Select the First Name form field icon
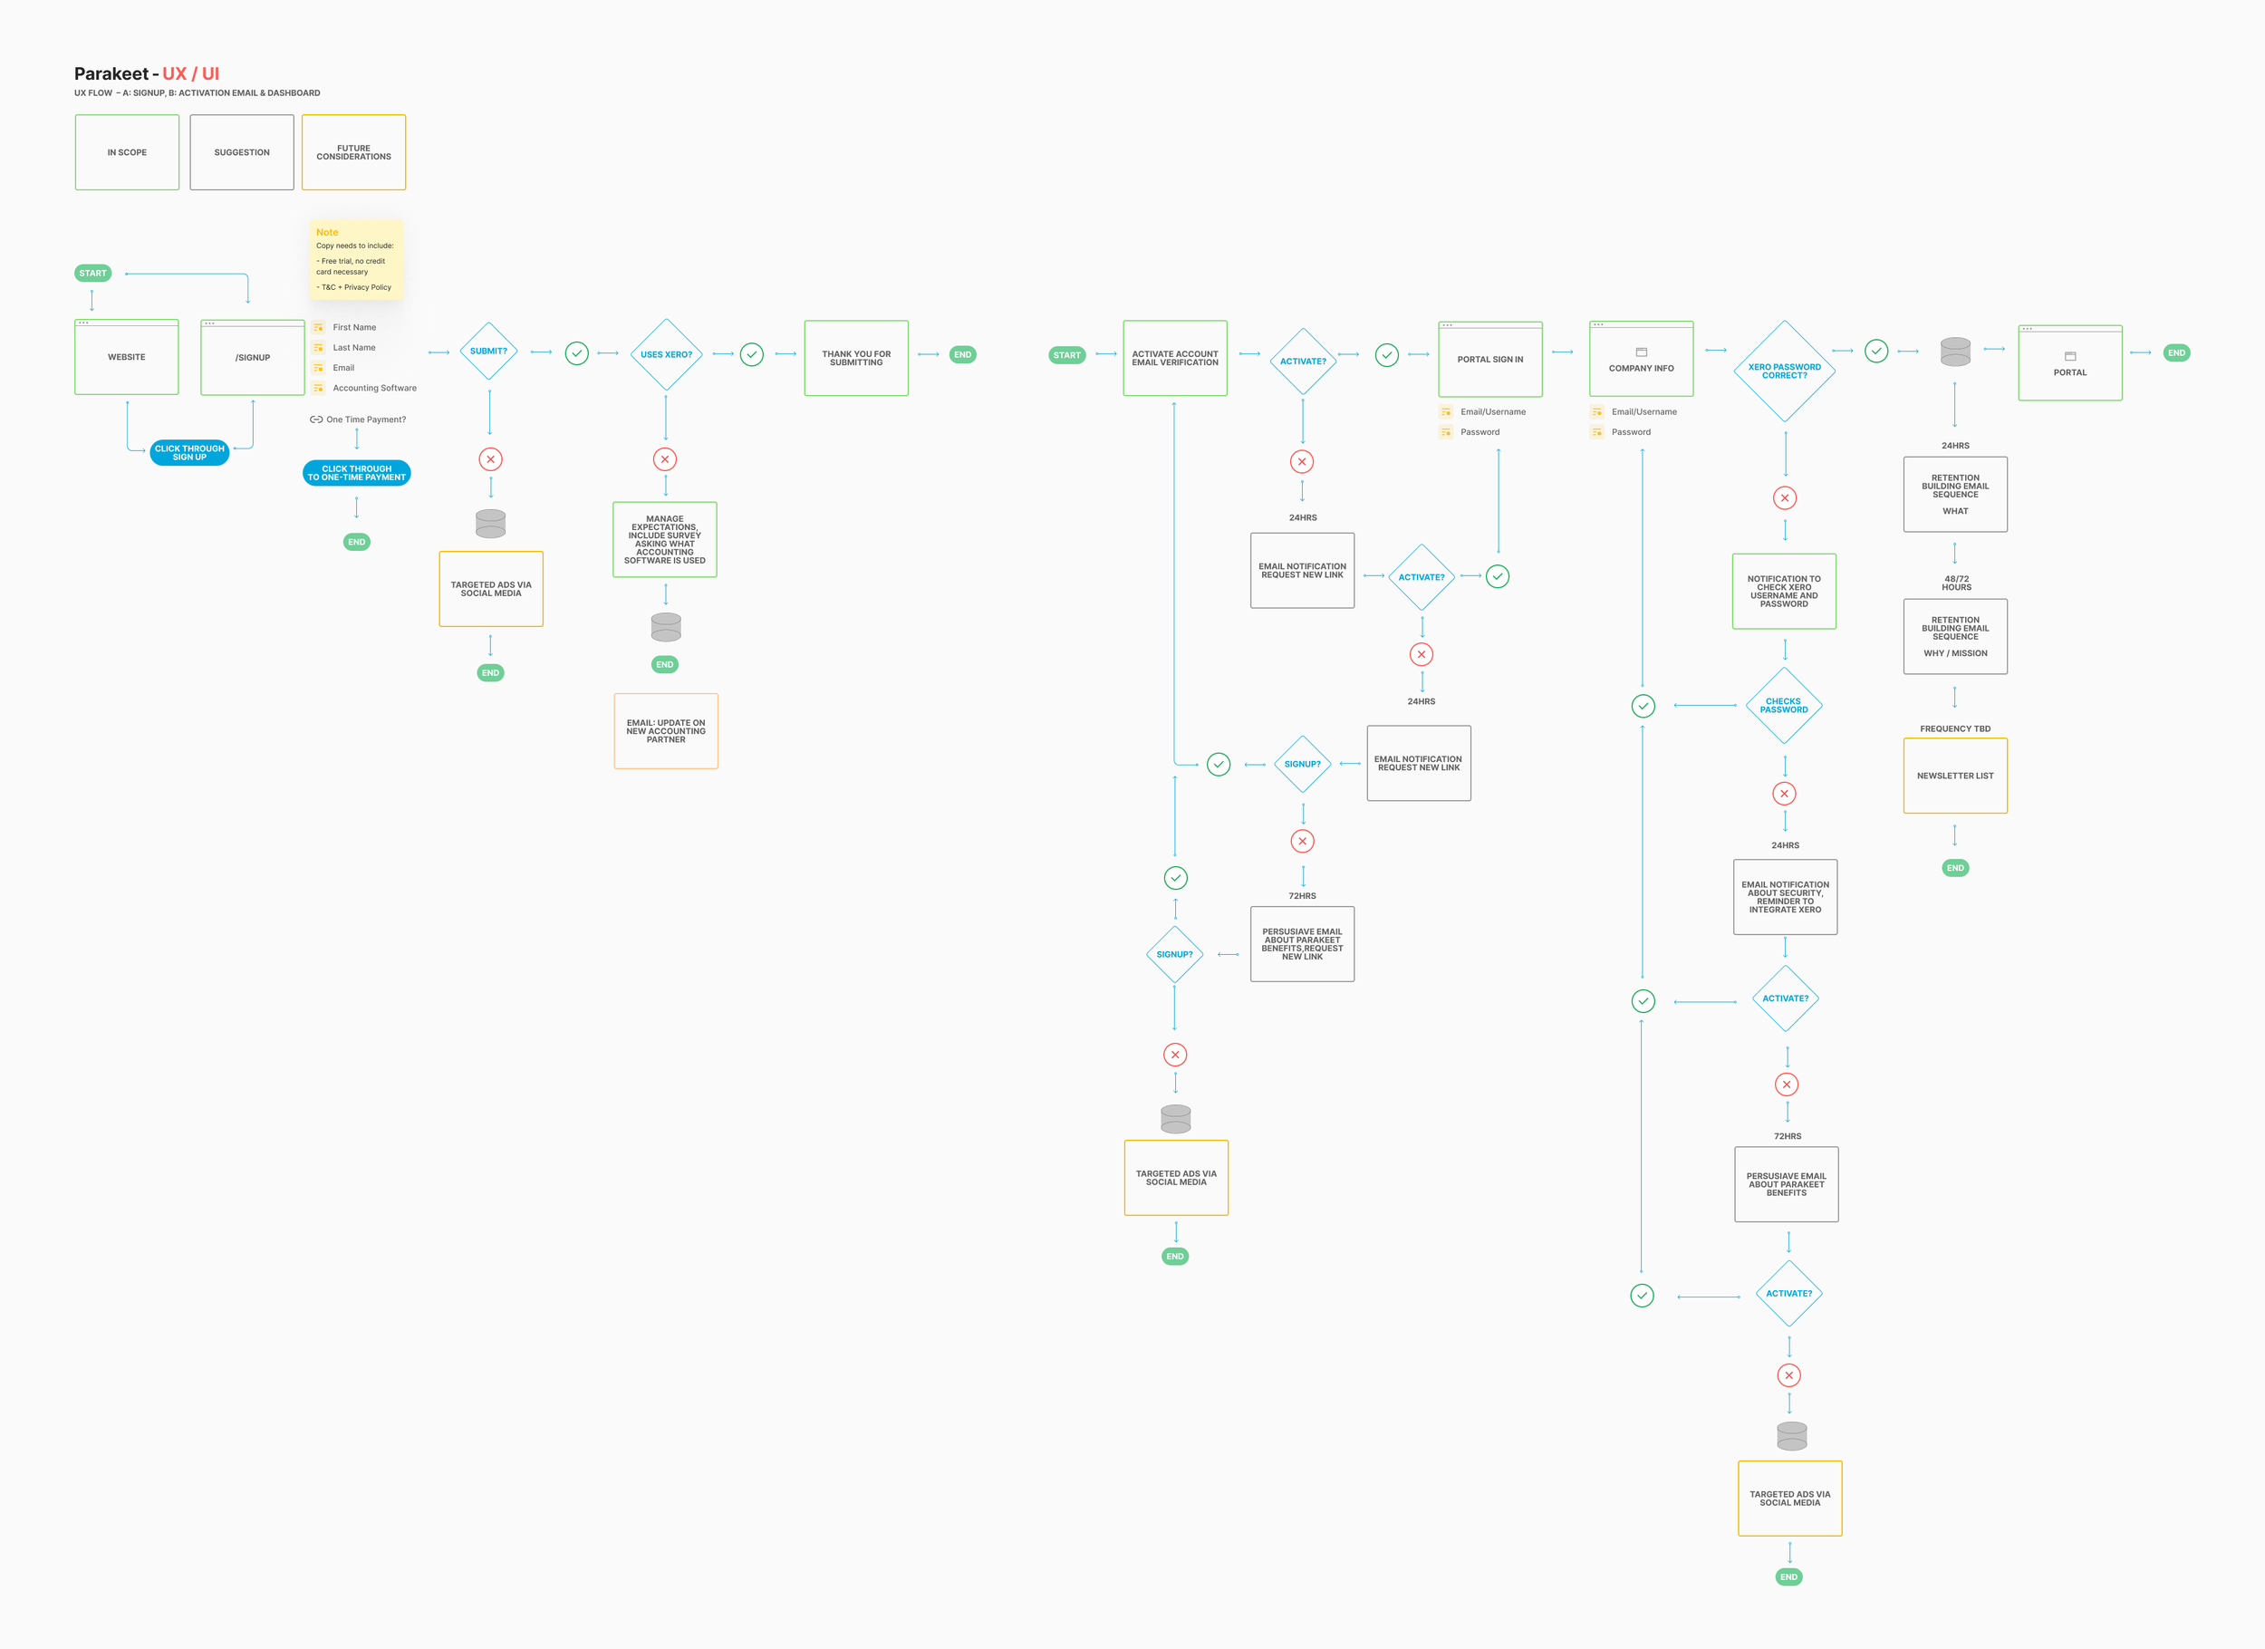Screen dimensions: 2265x1649 pos(318,326)
